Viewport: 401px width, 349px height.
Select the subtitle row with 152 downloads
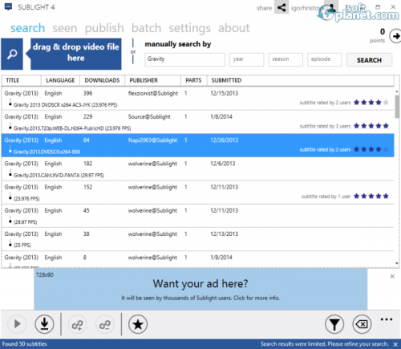click(197, 193)
